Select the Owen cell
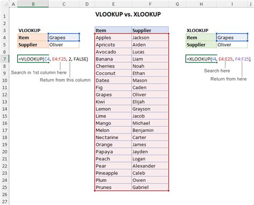This screenshot has width=254, height=205. 150,180
